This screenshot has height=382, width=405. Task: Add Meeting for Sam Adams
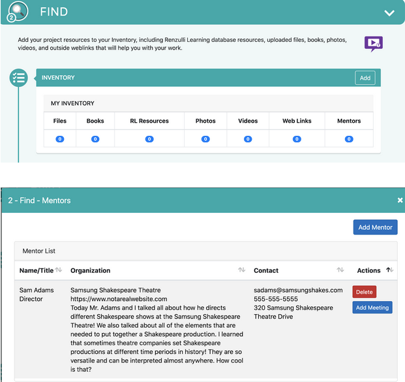click(x=372, y=308)
